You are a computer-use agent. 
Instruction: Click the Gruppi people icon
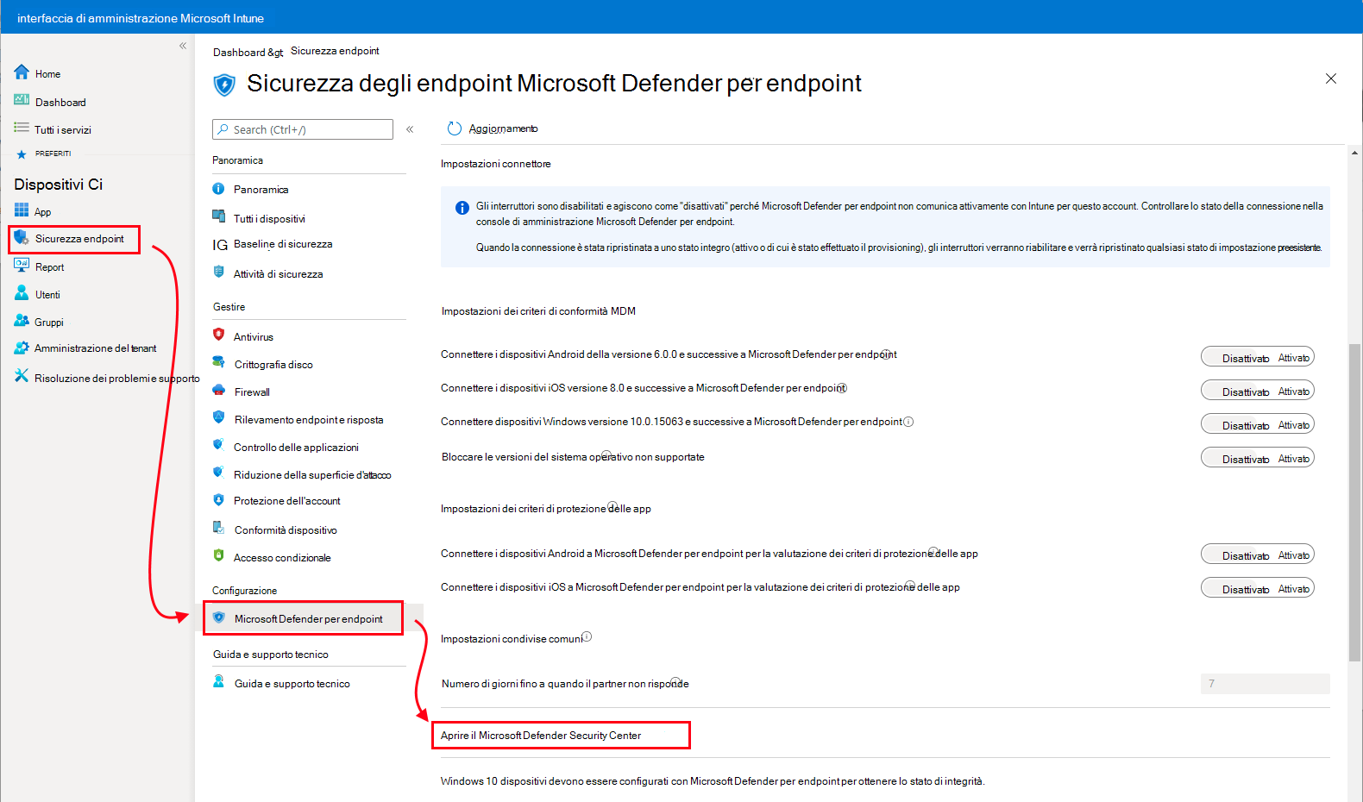tap(22, 321)
